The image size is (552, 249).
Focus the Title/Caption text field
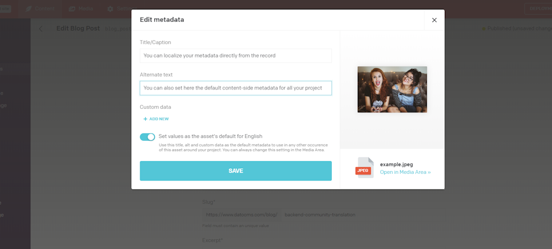tap(235, 56)
